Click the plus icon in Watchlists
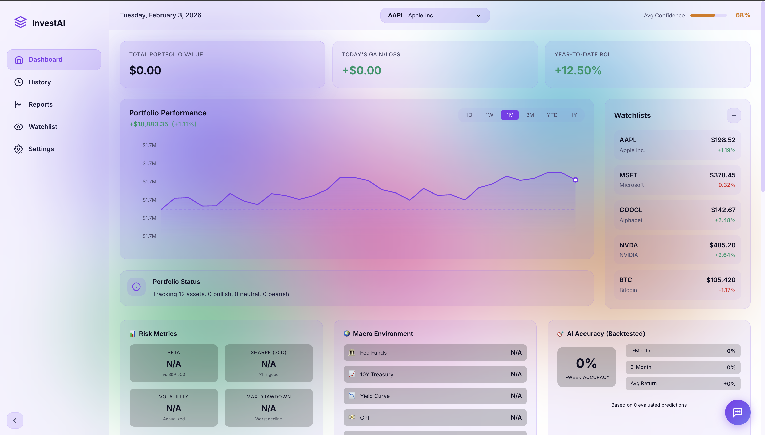This screenshot has width=765, height=435. coord(734,116)
